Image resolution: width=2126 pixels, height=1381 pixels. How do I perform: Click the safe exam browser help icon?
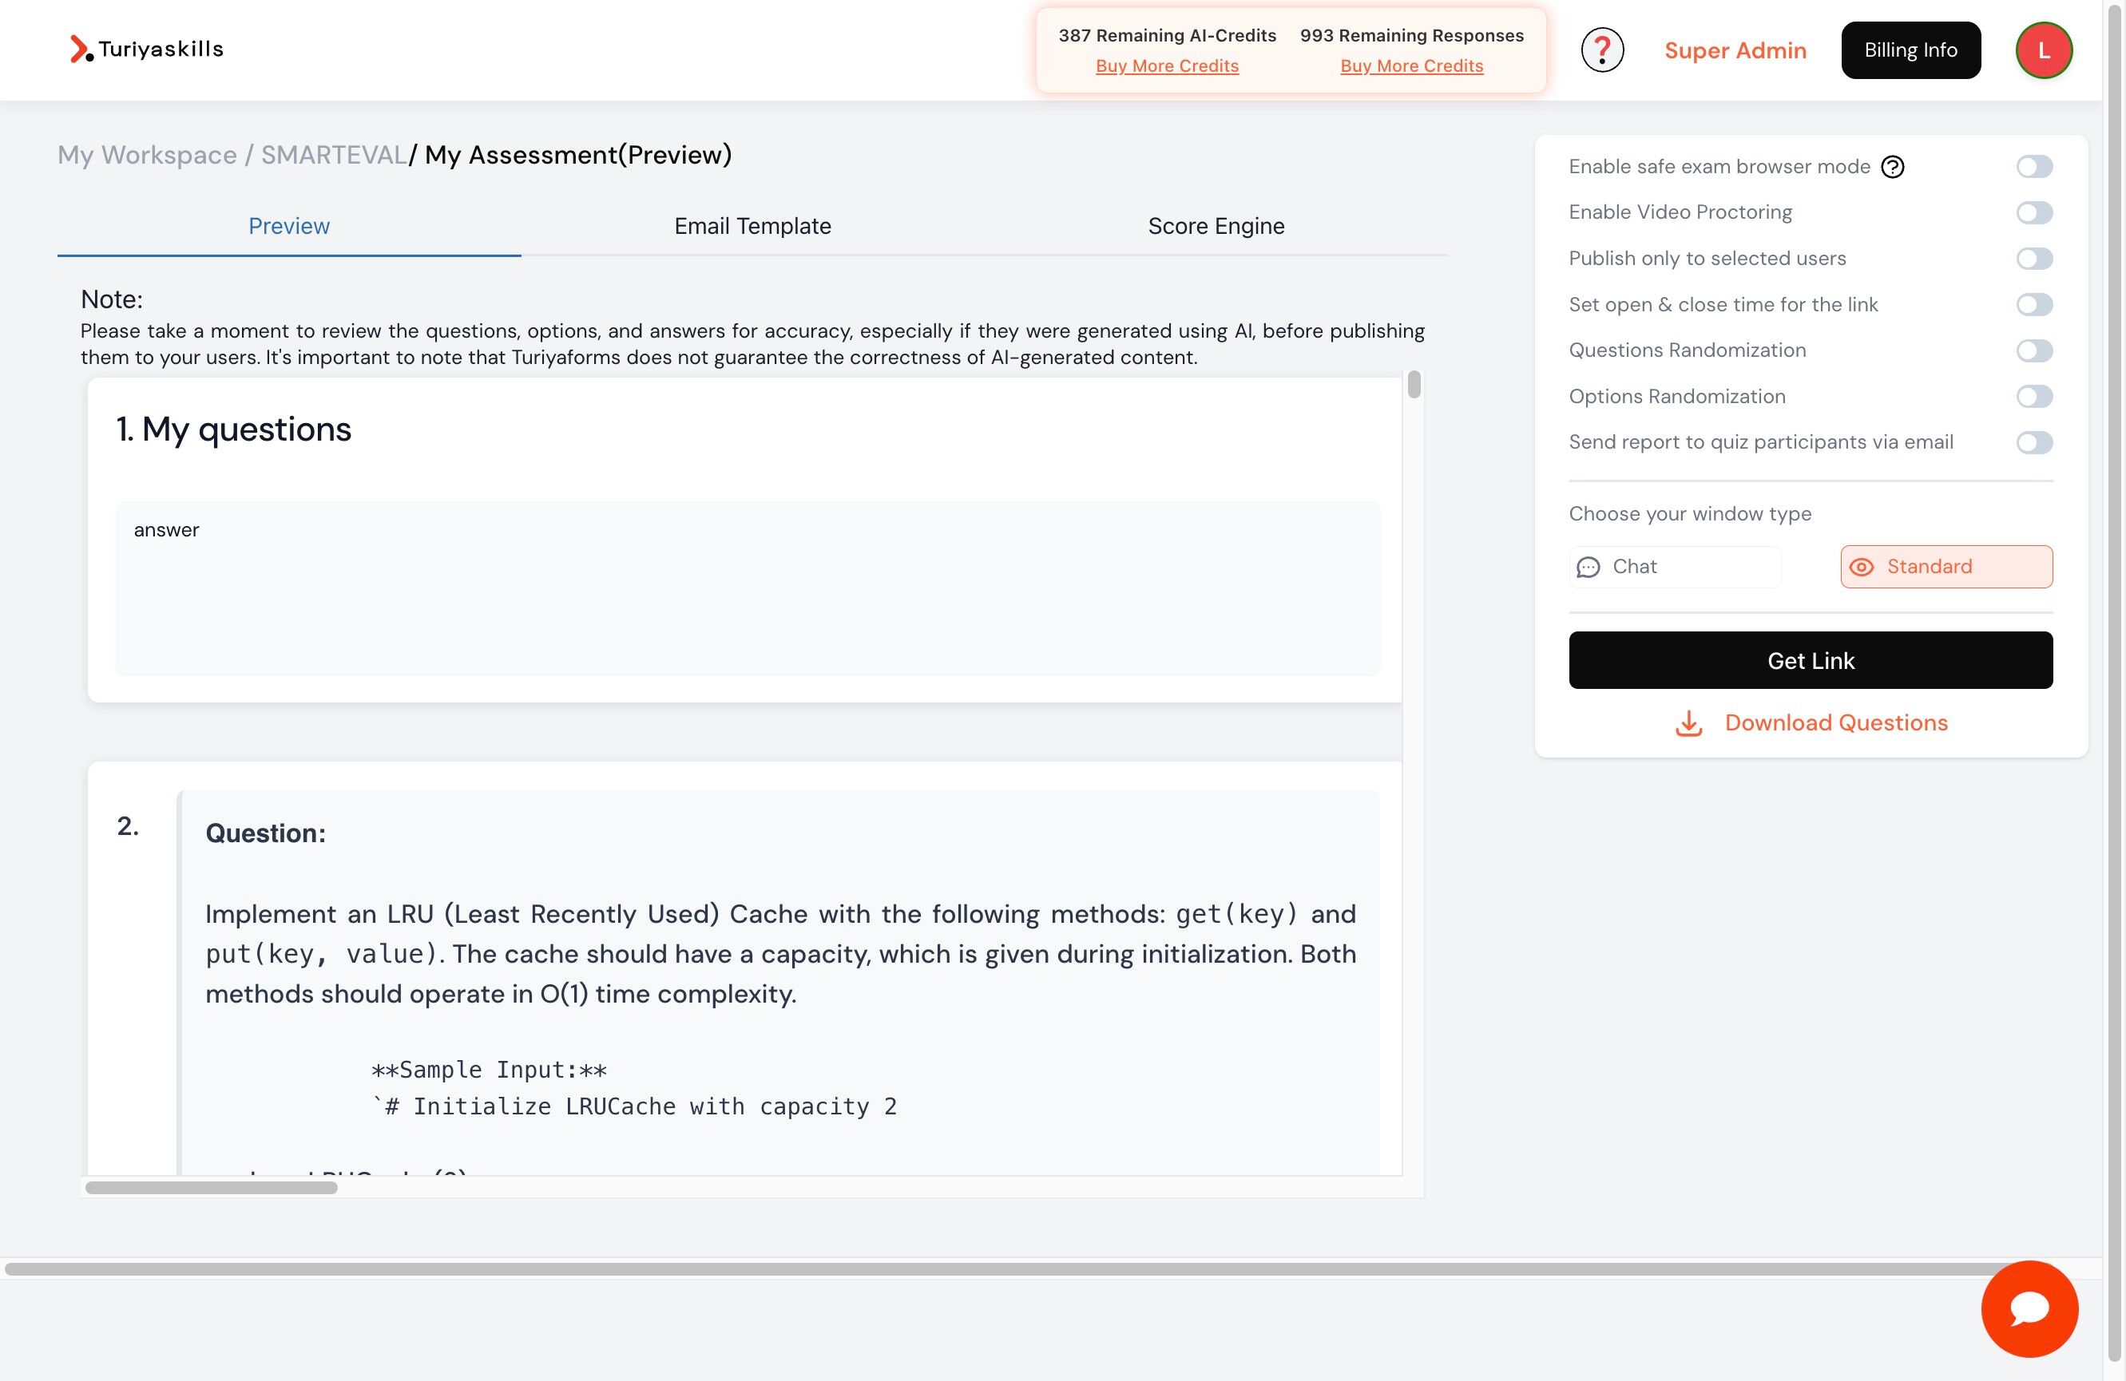point(1891,166)
